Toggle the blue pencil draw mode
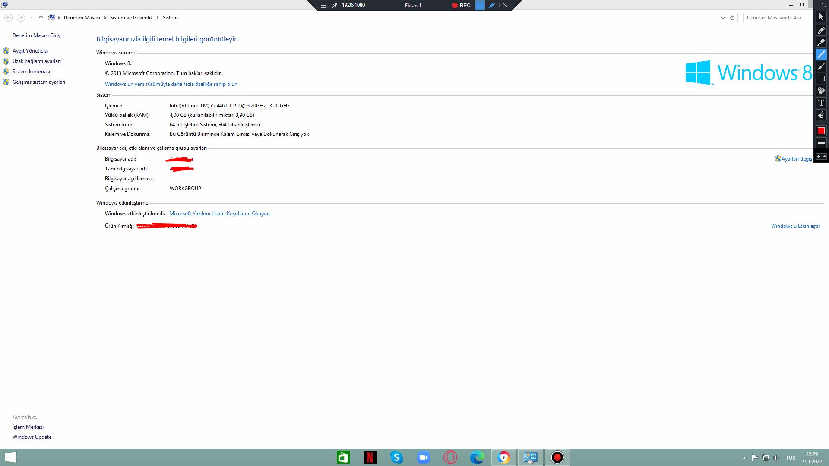 pyautogui.click(x=492, y=6)
